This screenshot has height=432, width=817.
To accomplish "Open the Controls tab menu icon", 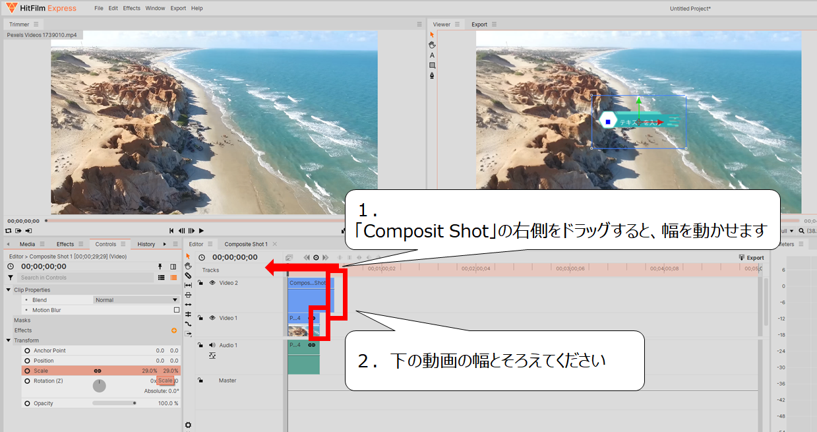I will point(123,244).
